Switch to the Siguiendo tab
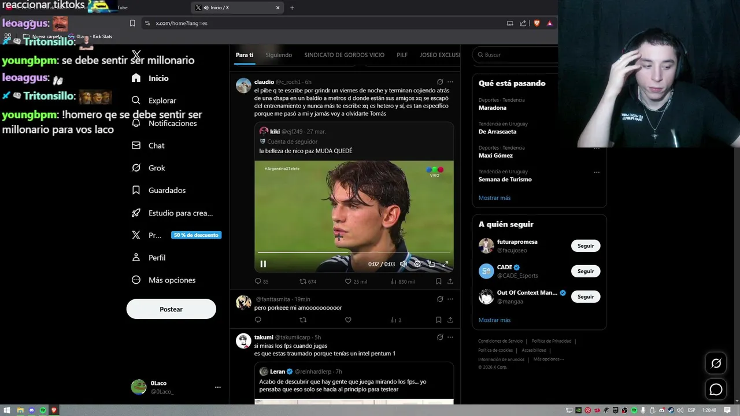Screen dimensions: 740x416 pyautogui.click(x=279, y=55)
